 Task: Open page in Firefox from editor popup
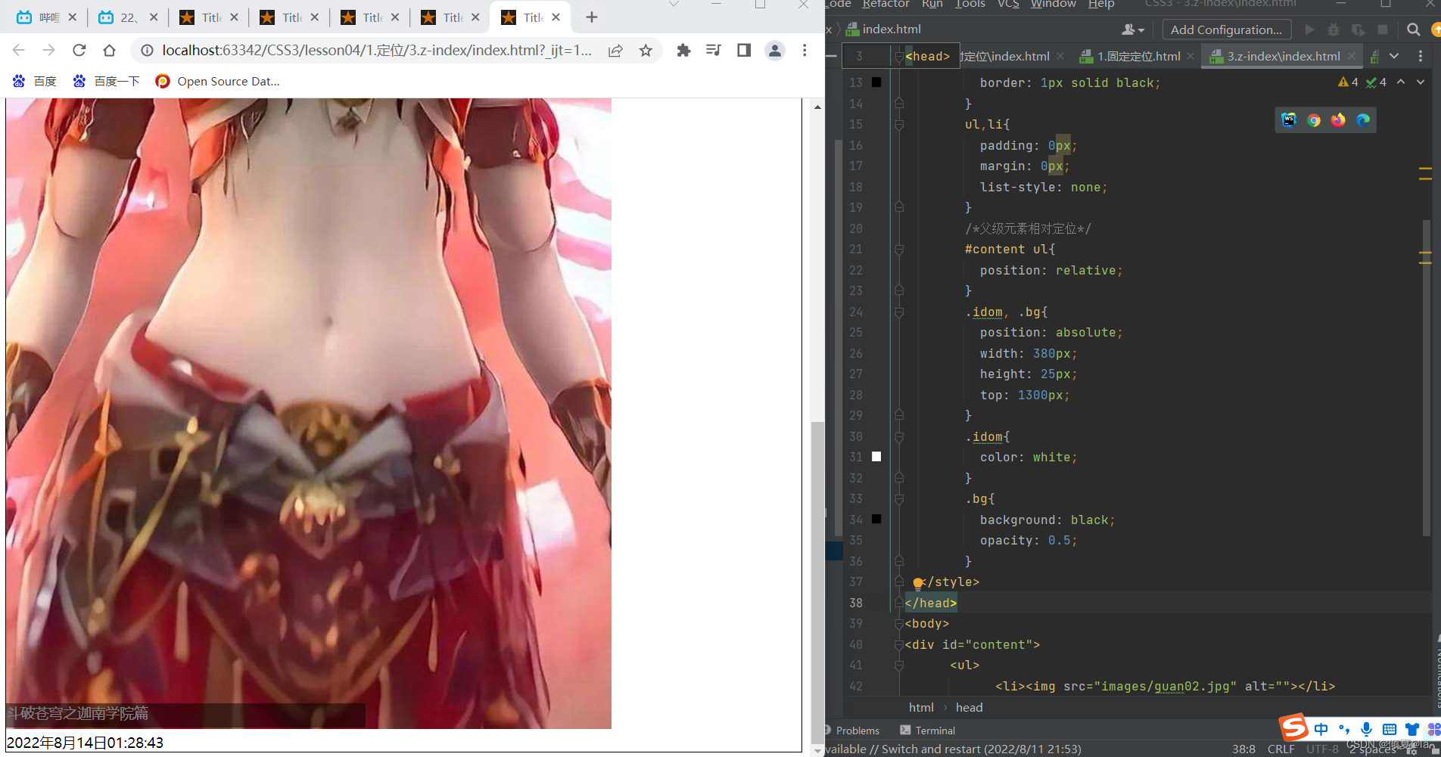[1338, 119]
